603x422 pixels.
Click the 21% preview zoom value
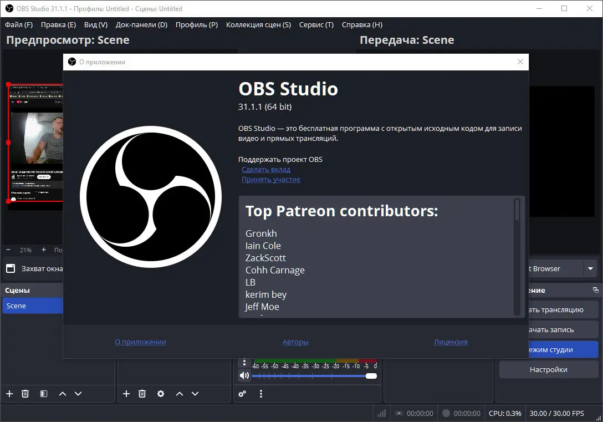pos(25,250)
